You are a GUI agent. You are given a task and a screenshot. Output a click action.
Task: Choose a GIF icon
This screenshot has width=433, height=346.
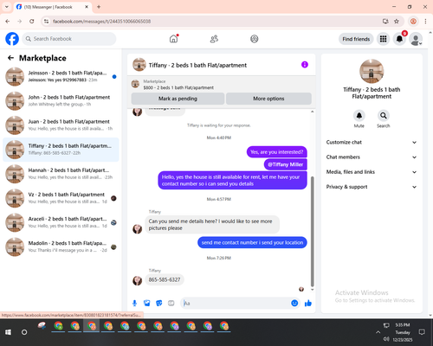click(x=171, y=303)
